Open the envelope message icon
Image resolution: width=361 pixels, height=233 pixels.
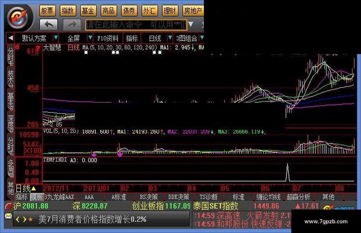pos(8,216)
